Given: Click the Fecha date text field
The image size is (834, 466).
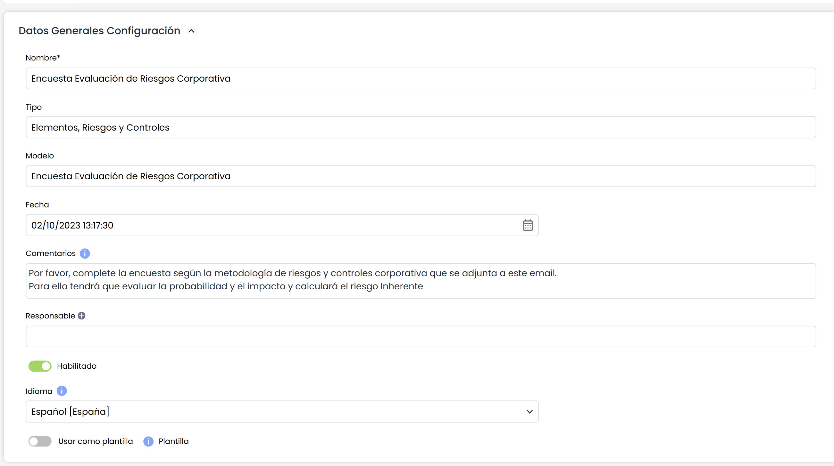Looking at the screenshot, I should 272,225.
